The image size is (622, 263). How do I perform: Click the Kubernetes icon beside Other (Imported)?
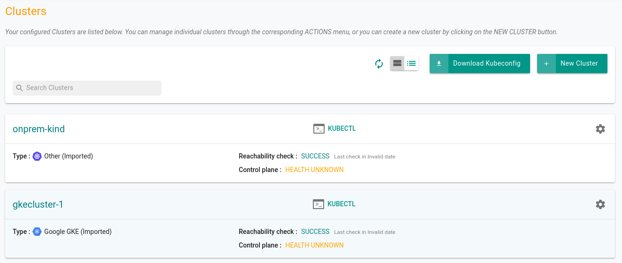point(37,156)
